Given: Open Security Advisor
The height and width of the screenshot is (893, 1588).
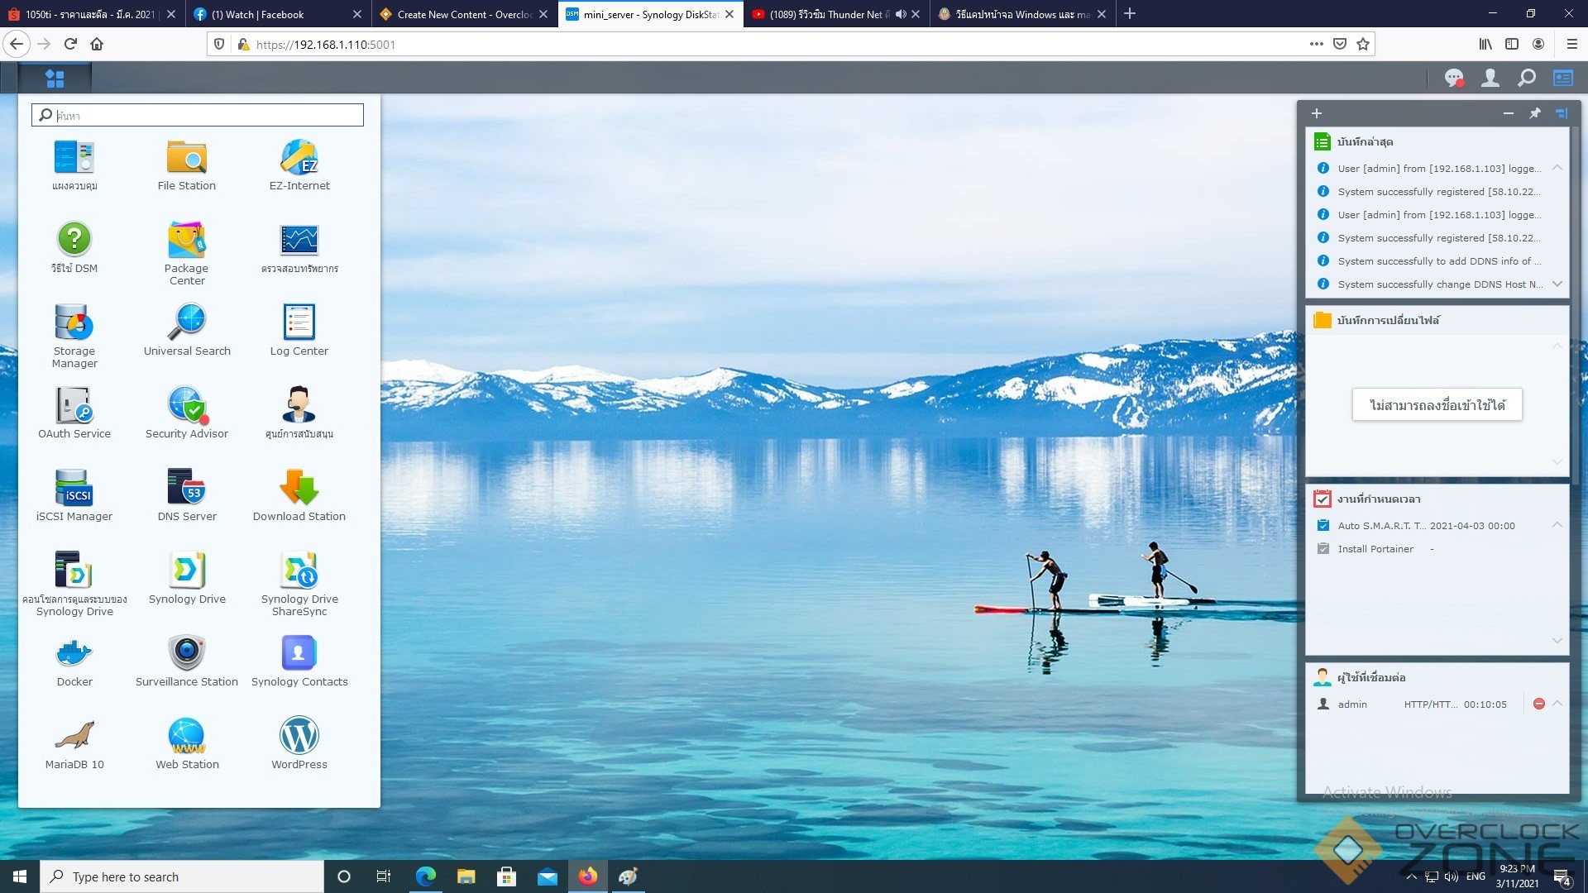Looking at the screenshot, I should (187, 405).
